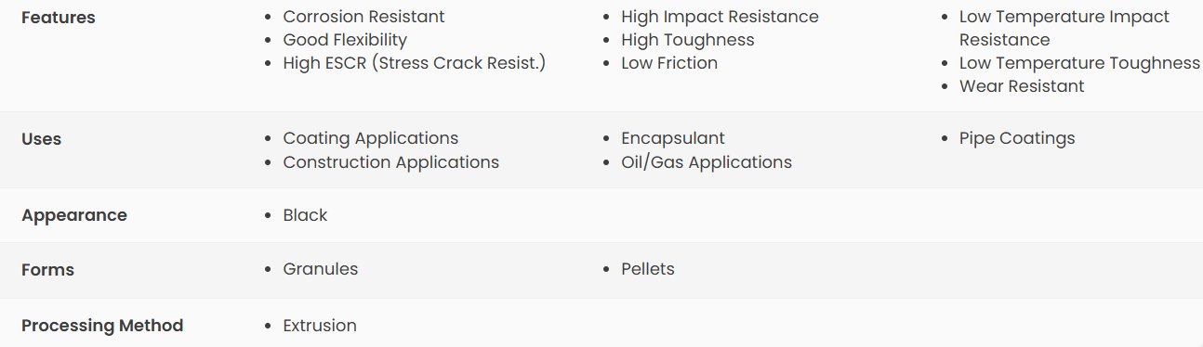Image resolution: width=1203 pixels, height=347 pixels.
Task: Select the High Impact Resistance item
Action: click(x=720, y=17)
